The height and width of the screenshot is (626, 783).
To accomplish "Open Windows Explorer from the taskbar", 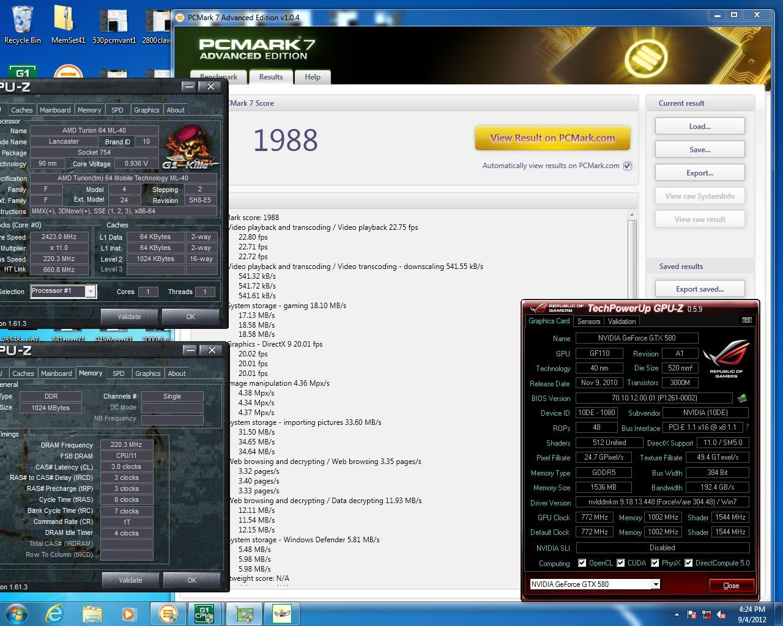I will tap(92, 613).
